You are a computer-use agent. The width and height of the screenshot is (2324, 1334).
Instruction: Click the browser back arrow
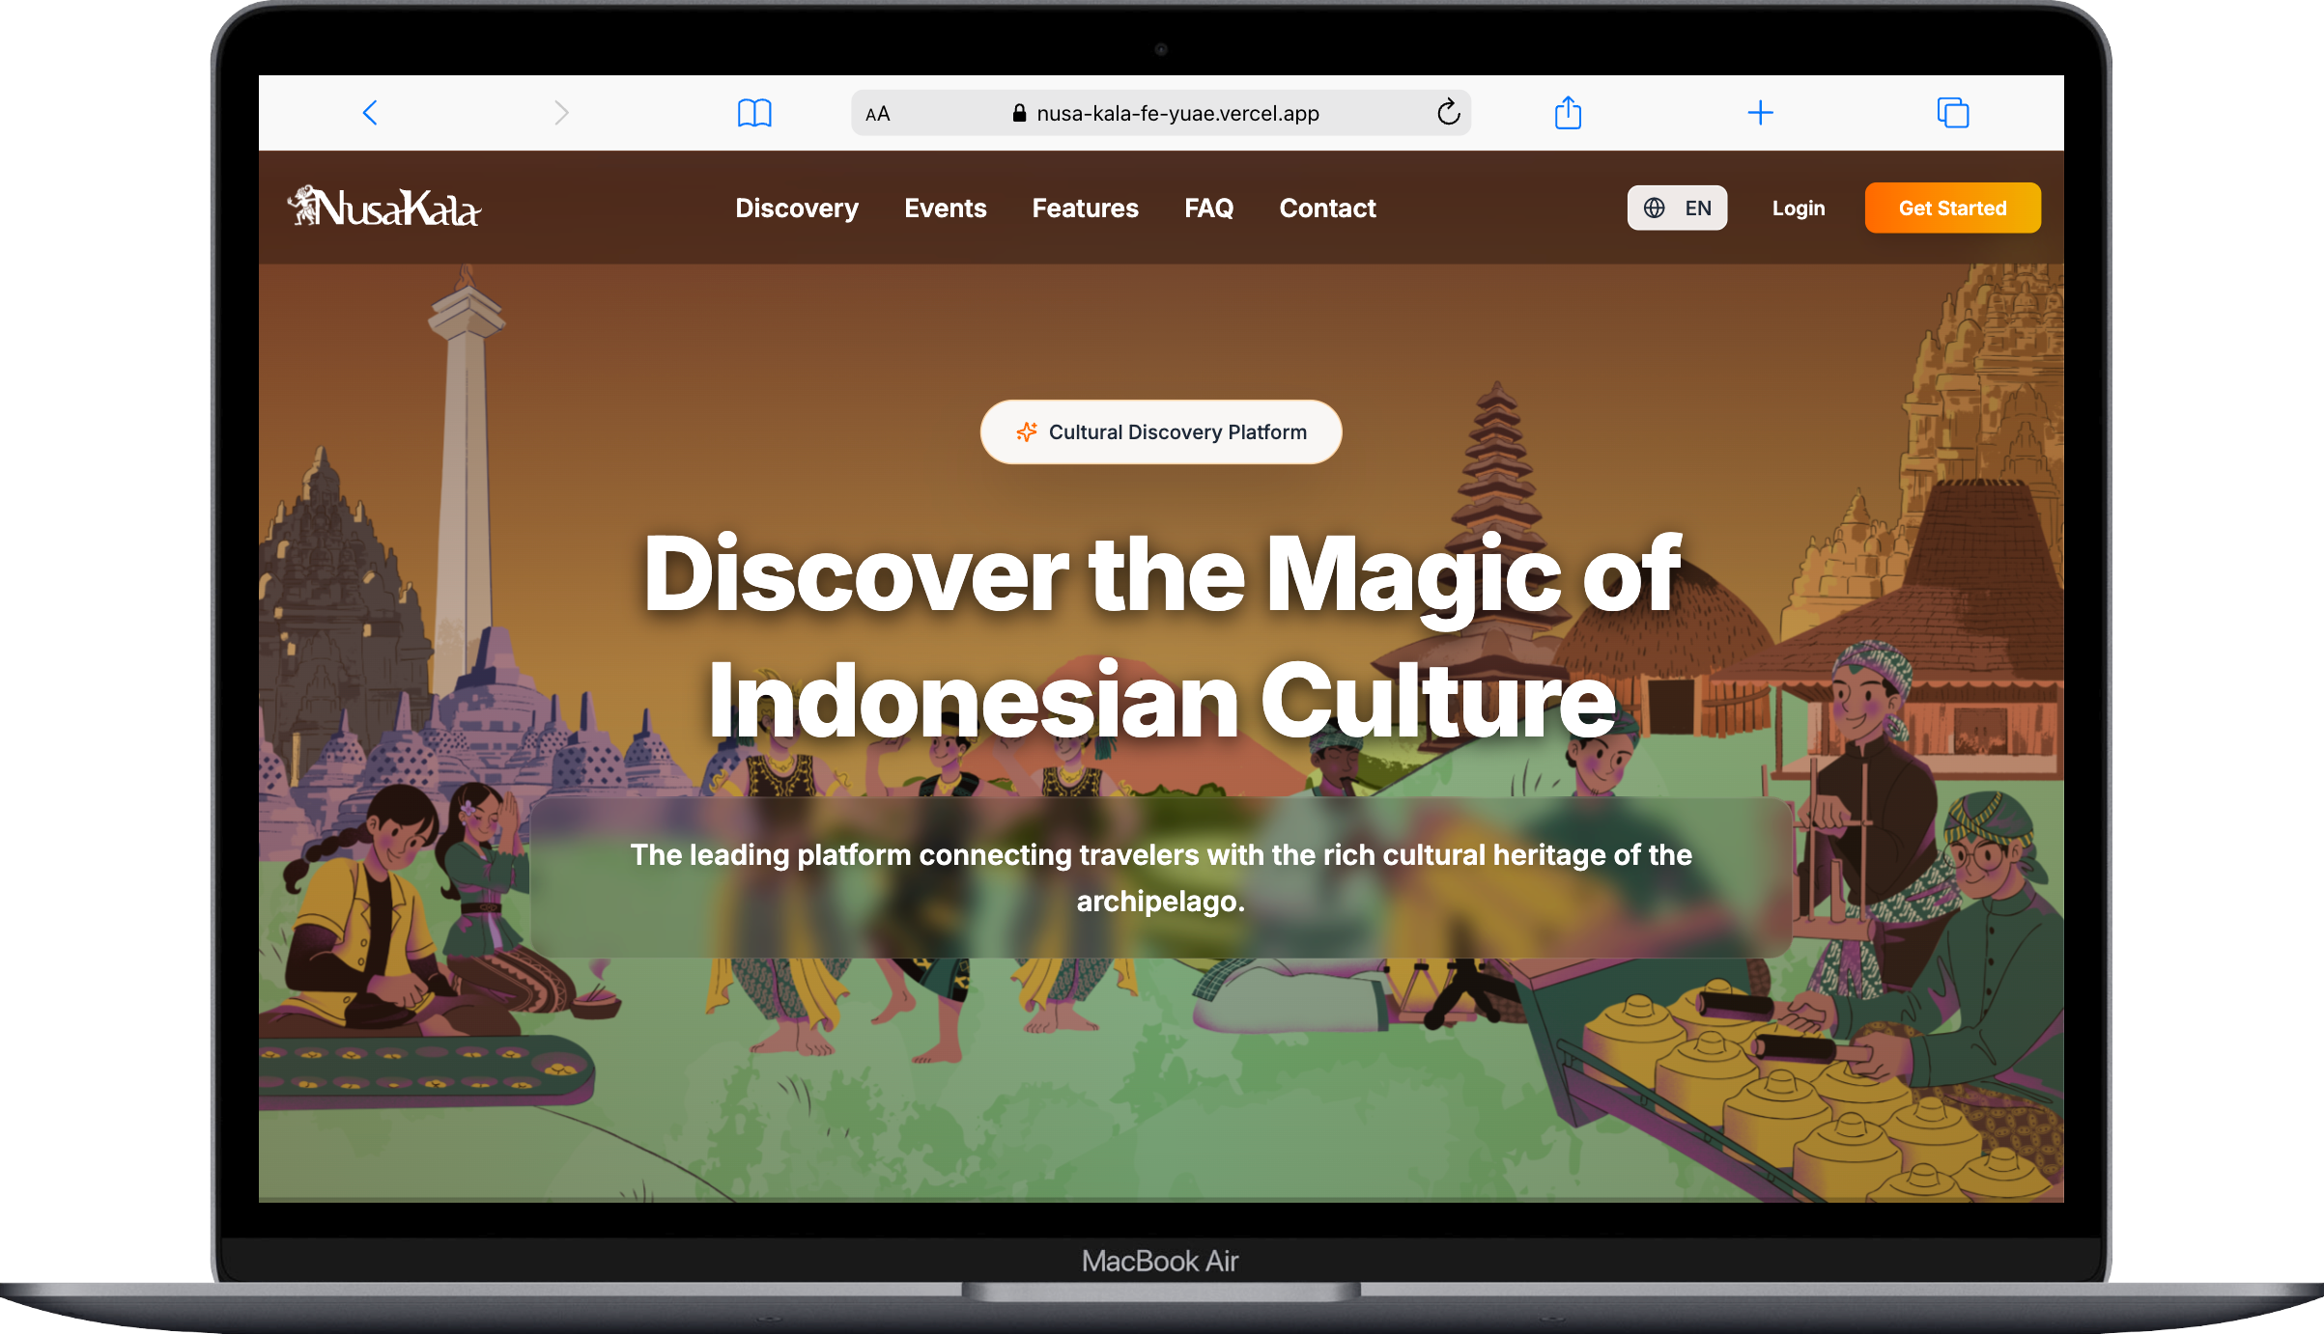[x=370, y=113]
